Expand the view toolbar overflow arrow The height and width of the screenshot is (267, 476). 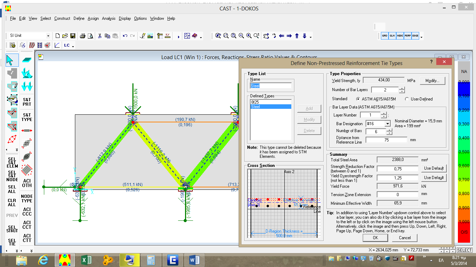310,37
